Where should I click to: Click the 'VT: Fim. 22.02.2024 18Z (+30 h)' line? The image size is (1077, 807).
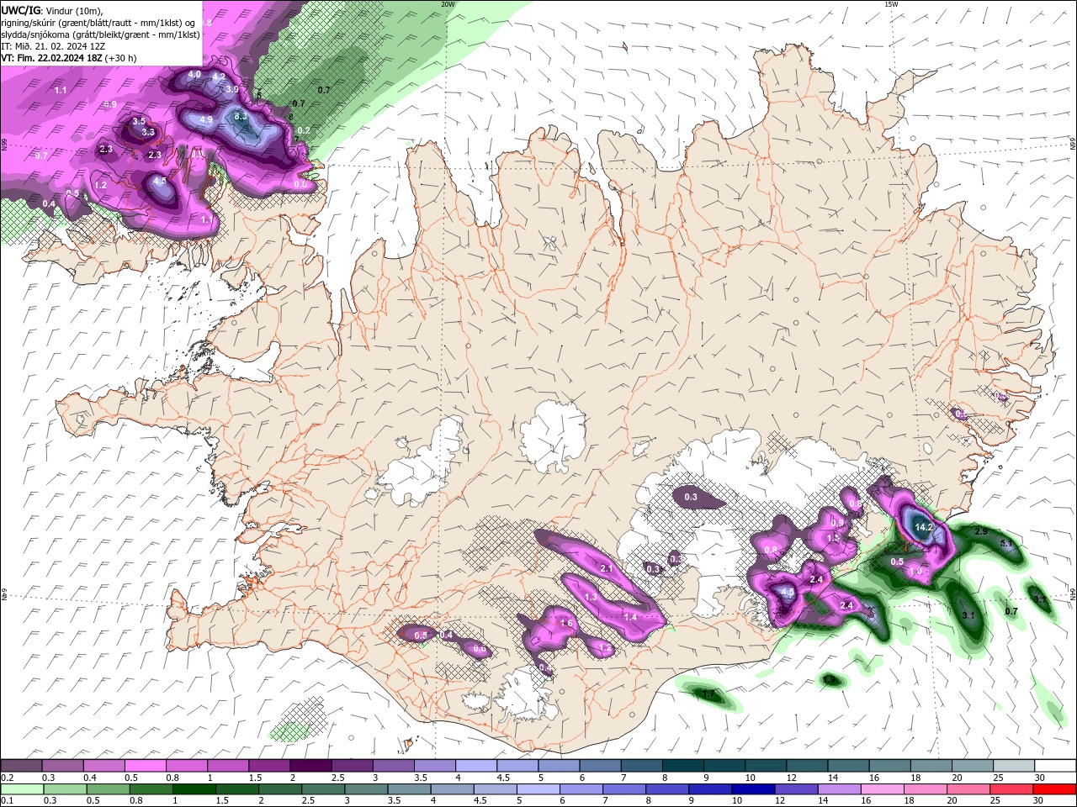click(x=69, y=58)
